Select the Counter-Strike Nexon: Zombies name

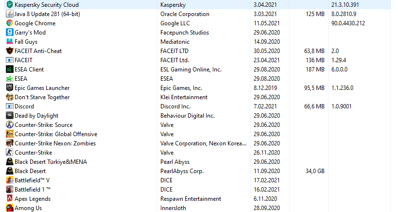(55, 143)
